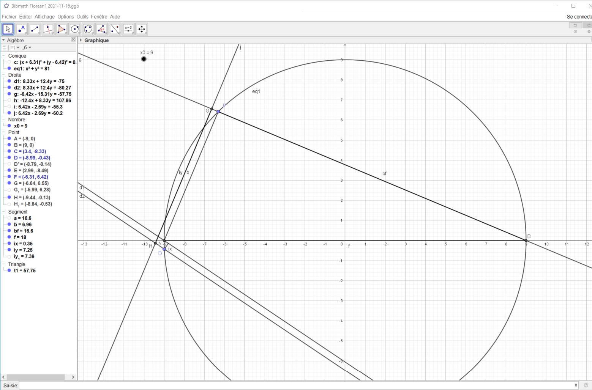The height and width of the screenshot is (390, 592).
Task: Click the Undo arrow button
Action: [575, 25]
